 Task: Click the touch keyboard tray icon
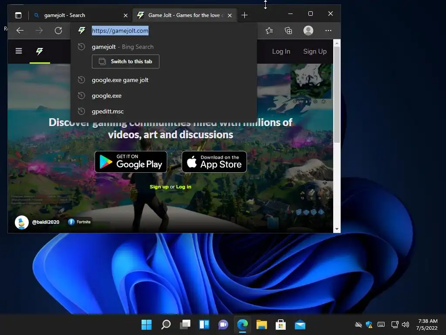coord(381,325)
